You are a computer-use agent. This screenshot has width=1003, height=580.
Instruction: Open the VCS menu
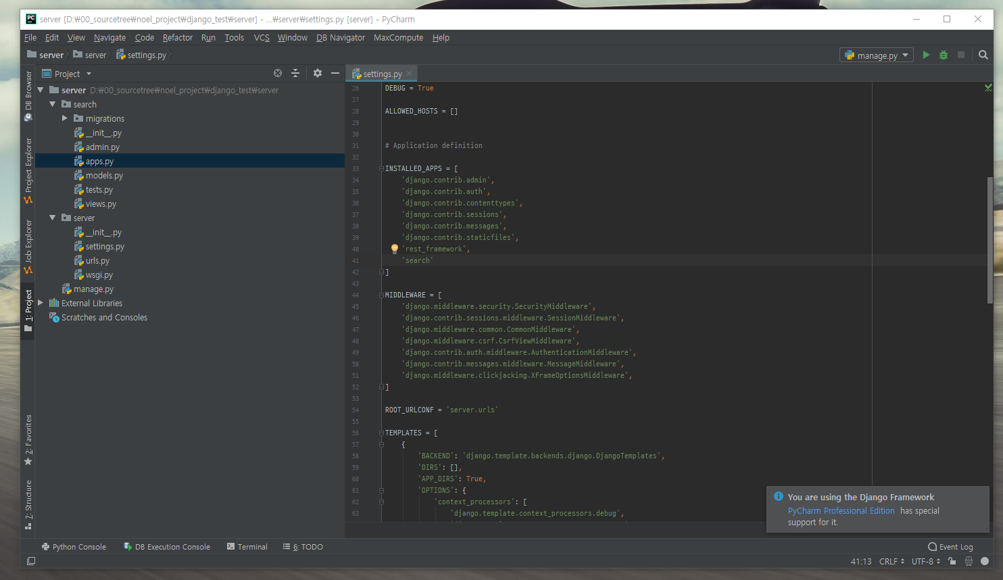[262, 38]
